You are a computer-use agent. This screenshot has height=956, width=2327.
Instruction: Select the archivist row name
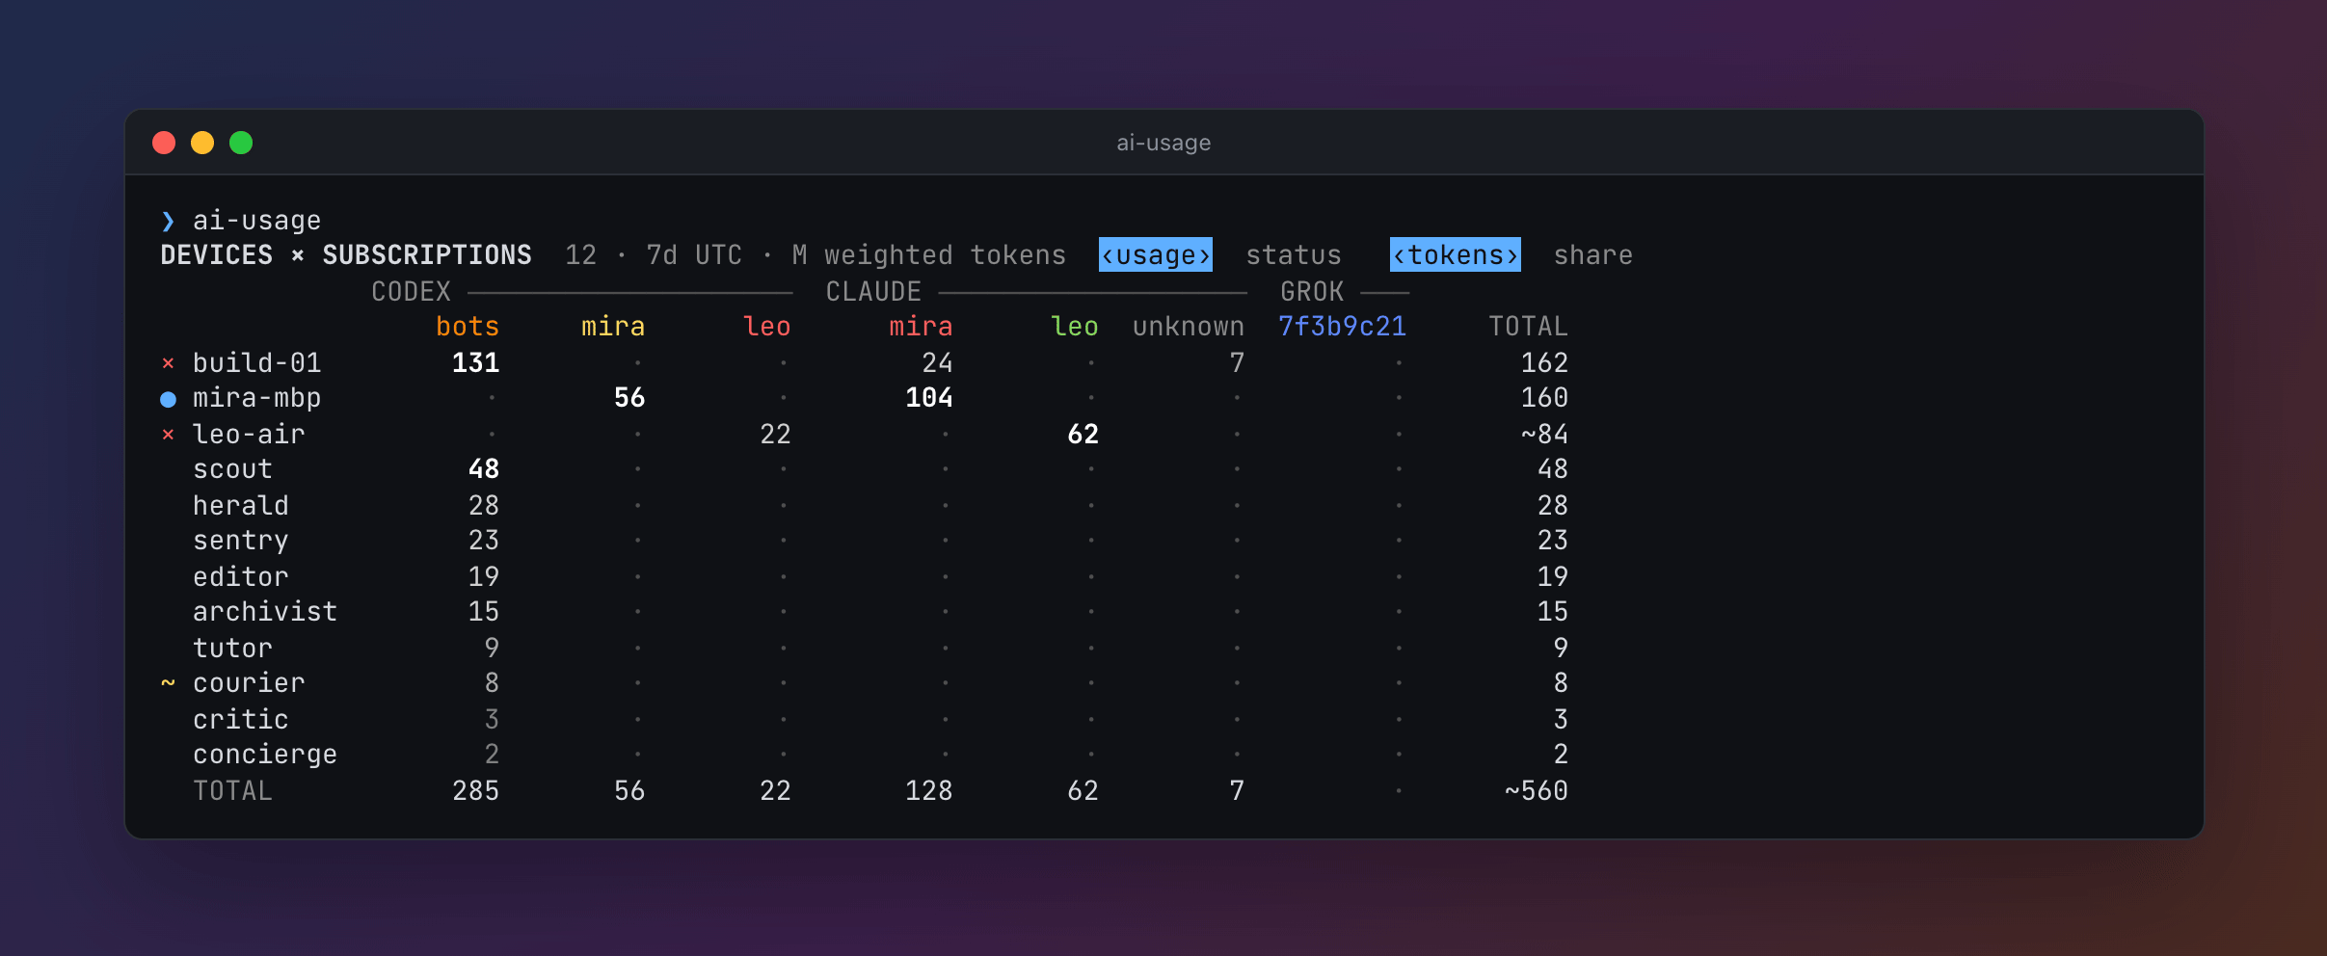[x=265, y=612]
